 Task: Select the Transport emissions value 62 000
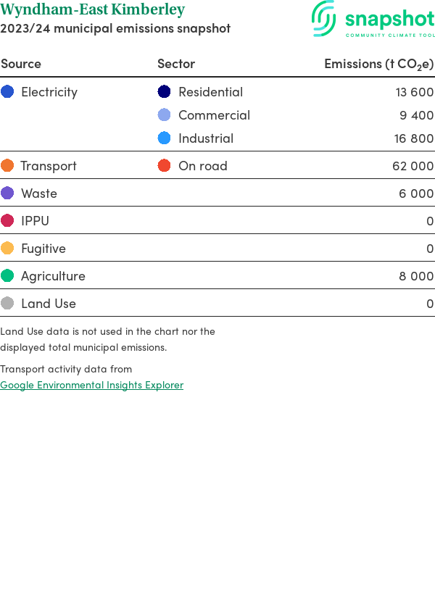(413, 166)
